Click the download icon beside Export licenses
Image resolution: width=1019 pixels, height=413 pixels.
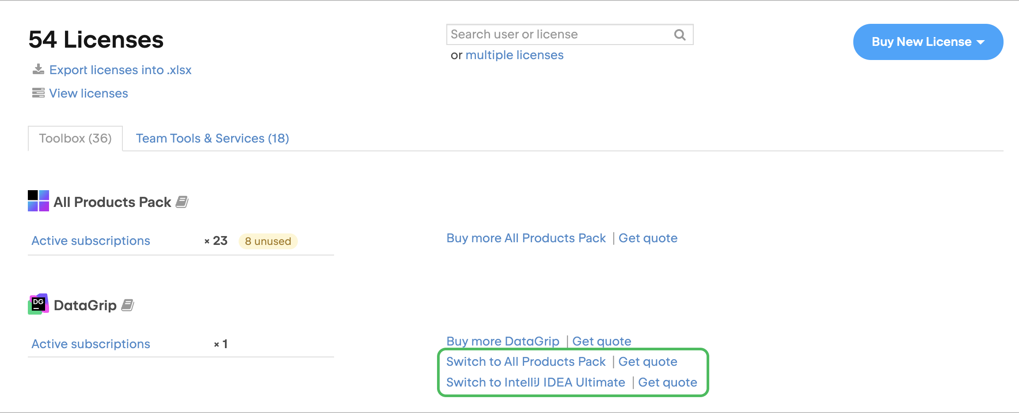click(39, 69)
